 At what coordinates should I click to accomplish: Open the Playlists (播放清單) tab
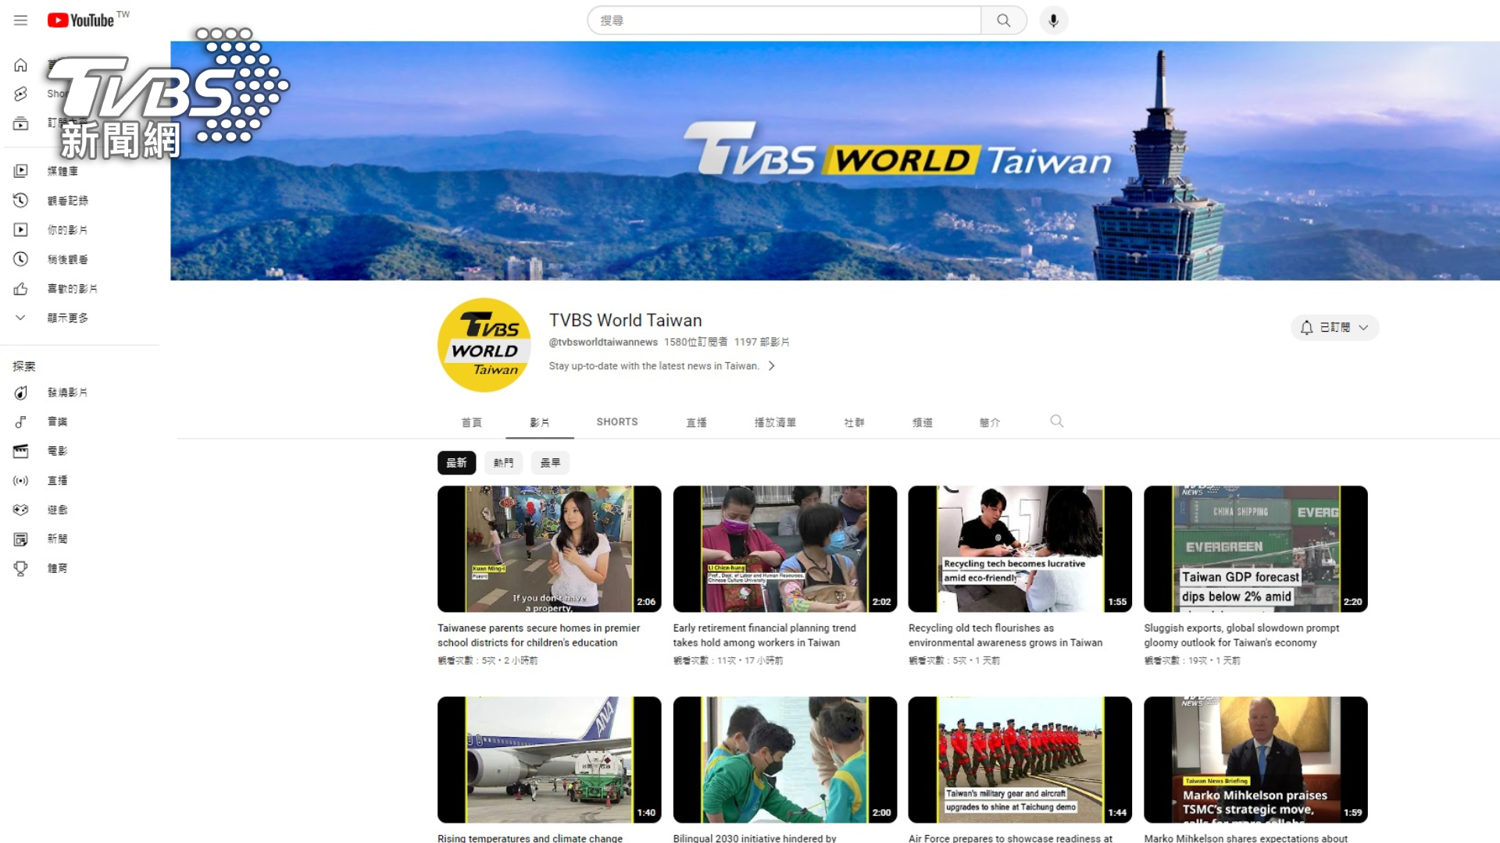(775, 422)
